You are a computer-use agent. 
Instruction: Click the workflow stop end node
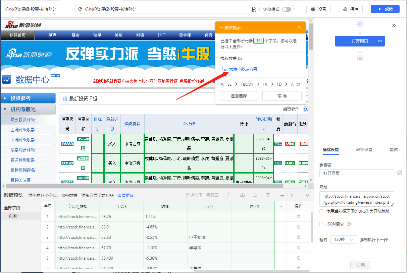(x=360, y=58)
